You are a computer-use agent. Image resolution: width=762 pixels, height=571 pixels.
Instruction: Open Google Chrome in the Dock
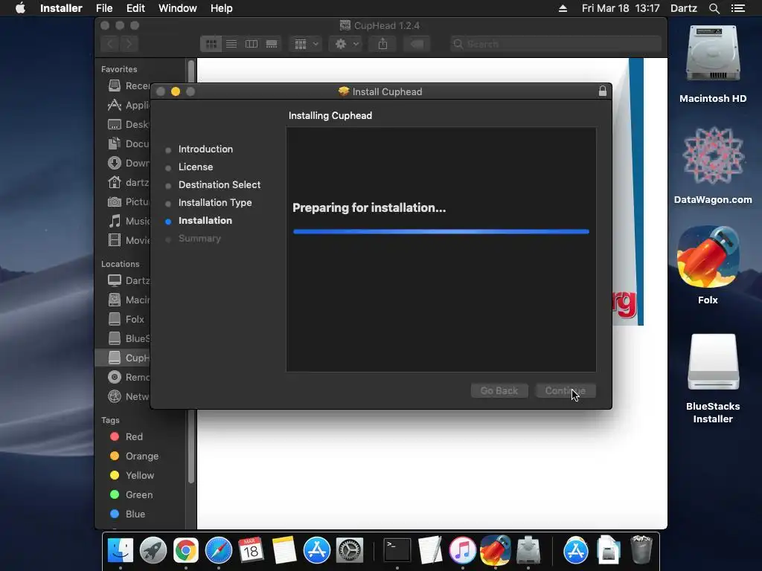point(185,551)
